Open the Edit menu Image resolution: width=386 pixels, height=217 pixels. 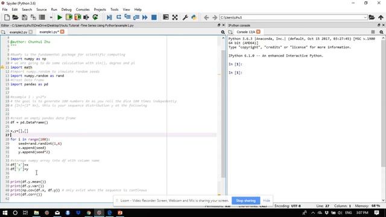(x=14, y=10)
